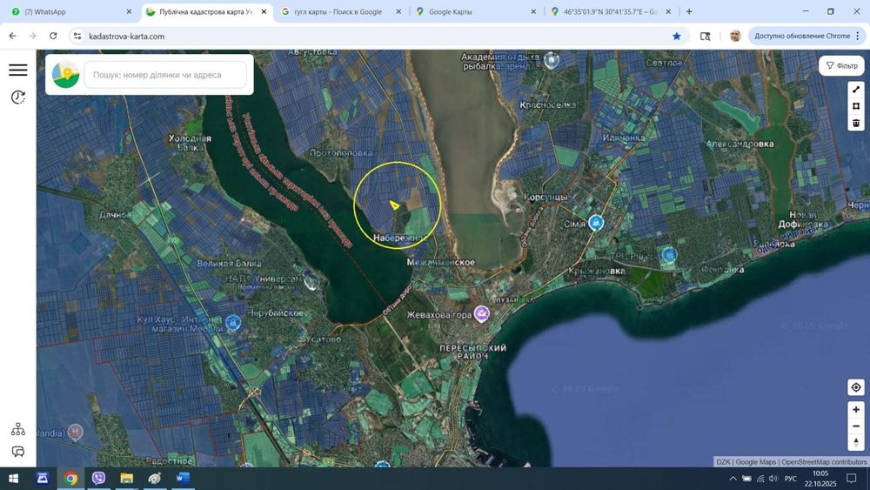The height and width of the screenshot is (490, 870).
Task: Open the chat feedback icon in sidebar
Action: tap(17, 452)
